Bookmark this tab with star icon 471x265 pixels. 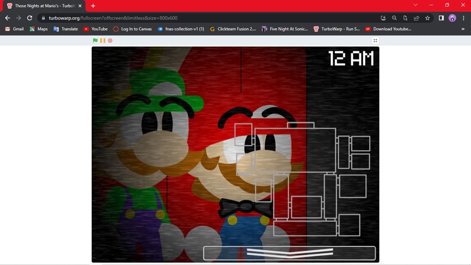tap(428, 18)
